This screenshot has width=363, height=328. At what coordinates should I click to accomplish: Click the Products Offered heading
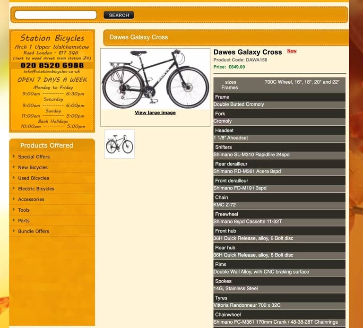coord(46,146)
